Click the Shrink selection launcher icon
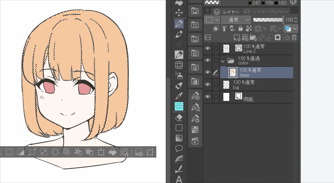 click(44, 152)
